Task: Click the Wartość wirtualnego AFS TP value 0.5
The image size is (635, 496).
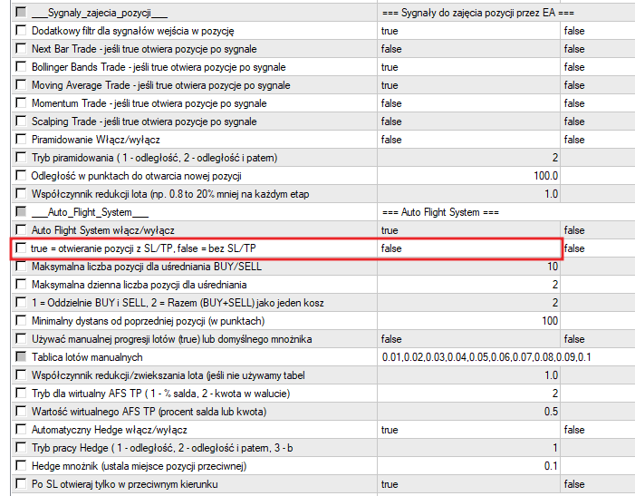Action: tap(467, 412)
